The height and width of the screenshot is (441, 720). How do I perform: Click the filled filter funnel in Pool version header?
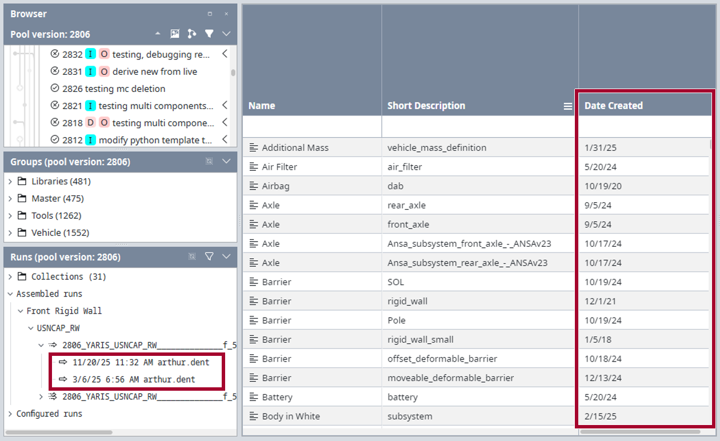tap(209, 34)
